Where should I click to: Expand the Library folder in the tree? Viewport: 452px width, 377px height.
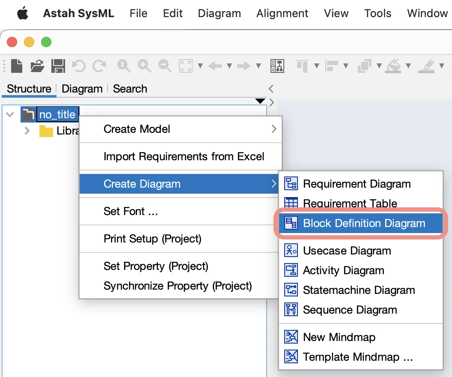click(x=27, y=131)
